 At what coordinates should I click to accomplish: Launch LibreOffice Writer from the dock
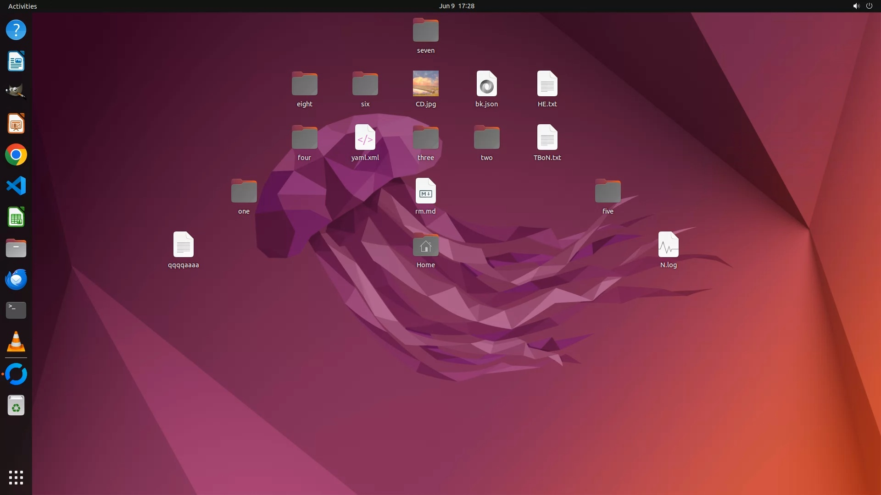(x=16, y=61)
